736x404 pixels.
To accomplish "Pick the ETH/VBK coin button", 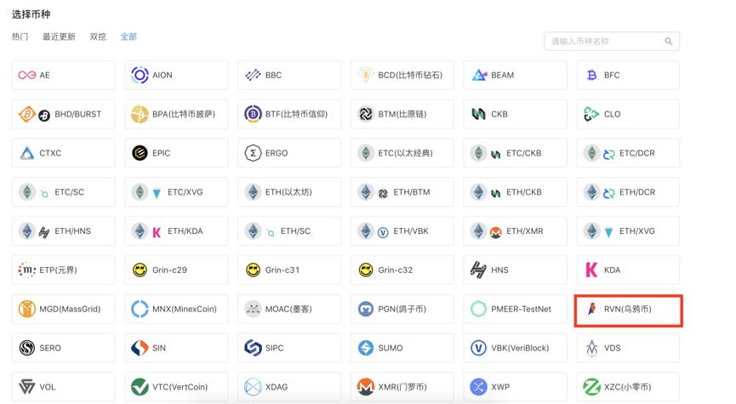I will click(x=402, y=230).
